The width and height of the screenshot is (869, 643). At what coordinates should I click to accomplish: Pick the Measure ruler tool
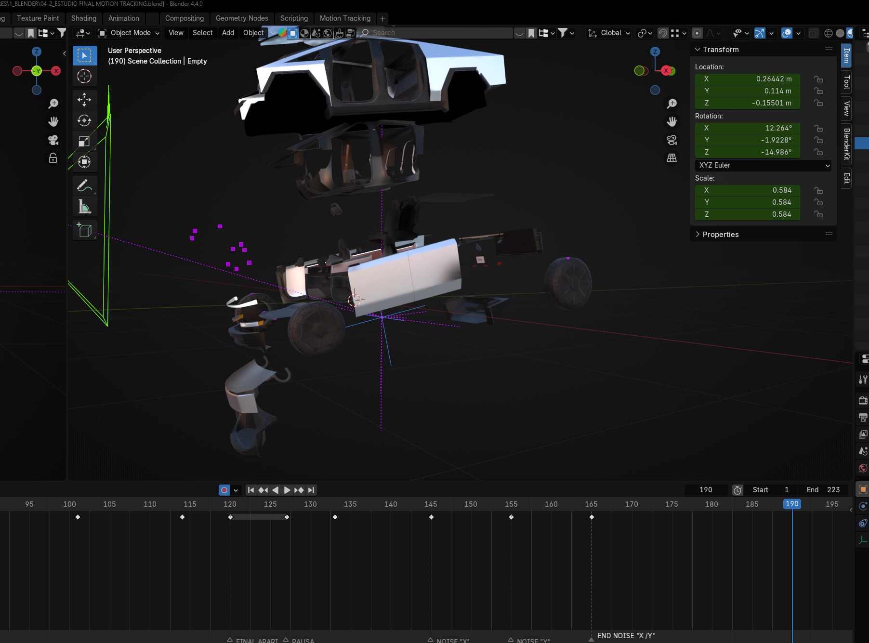point(84,207)
